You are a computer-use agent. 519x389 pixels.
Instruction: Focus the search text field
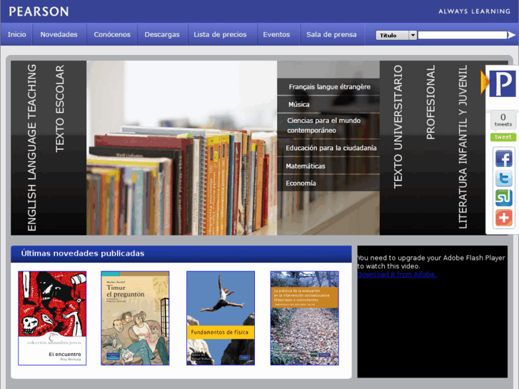tap(463, 35)
